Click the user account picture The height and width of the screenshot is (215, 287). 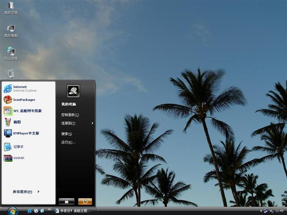[x=73, y=91]
